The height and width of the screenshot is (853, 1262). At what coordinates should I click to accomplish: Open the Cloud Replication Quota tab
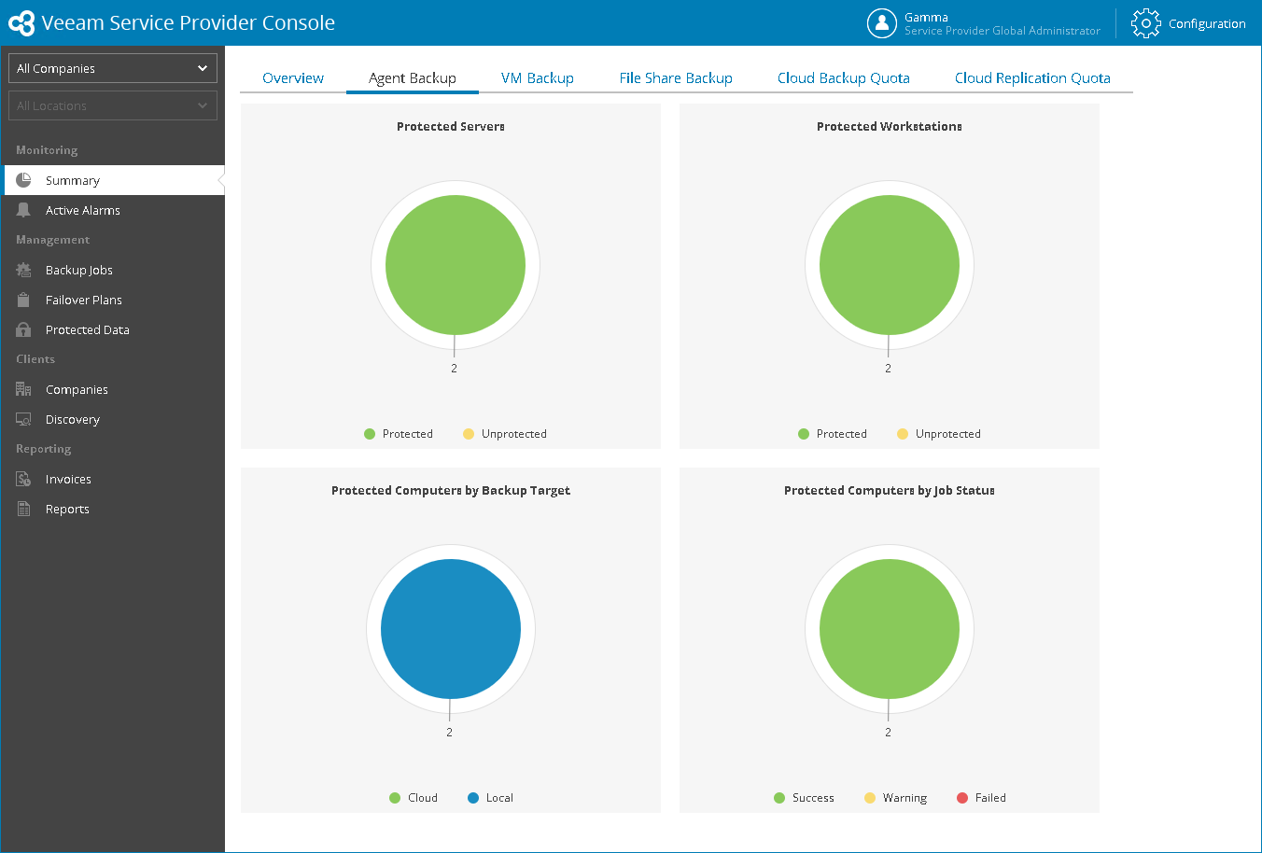[x=1032, y=78]
